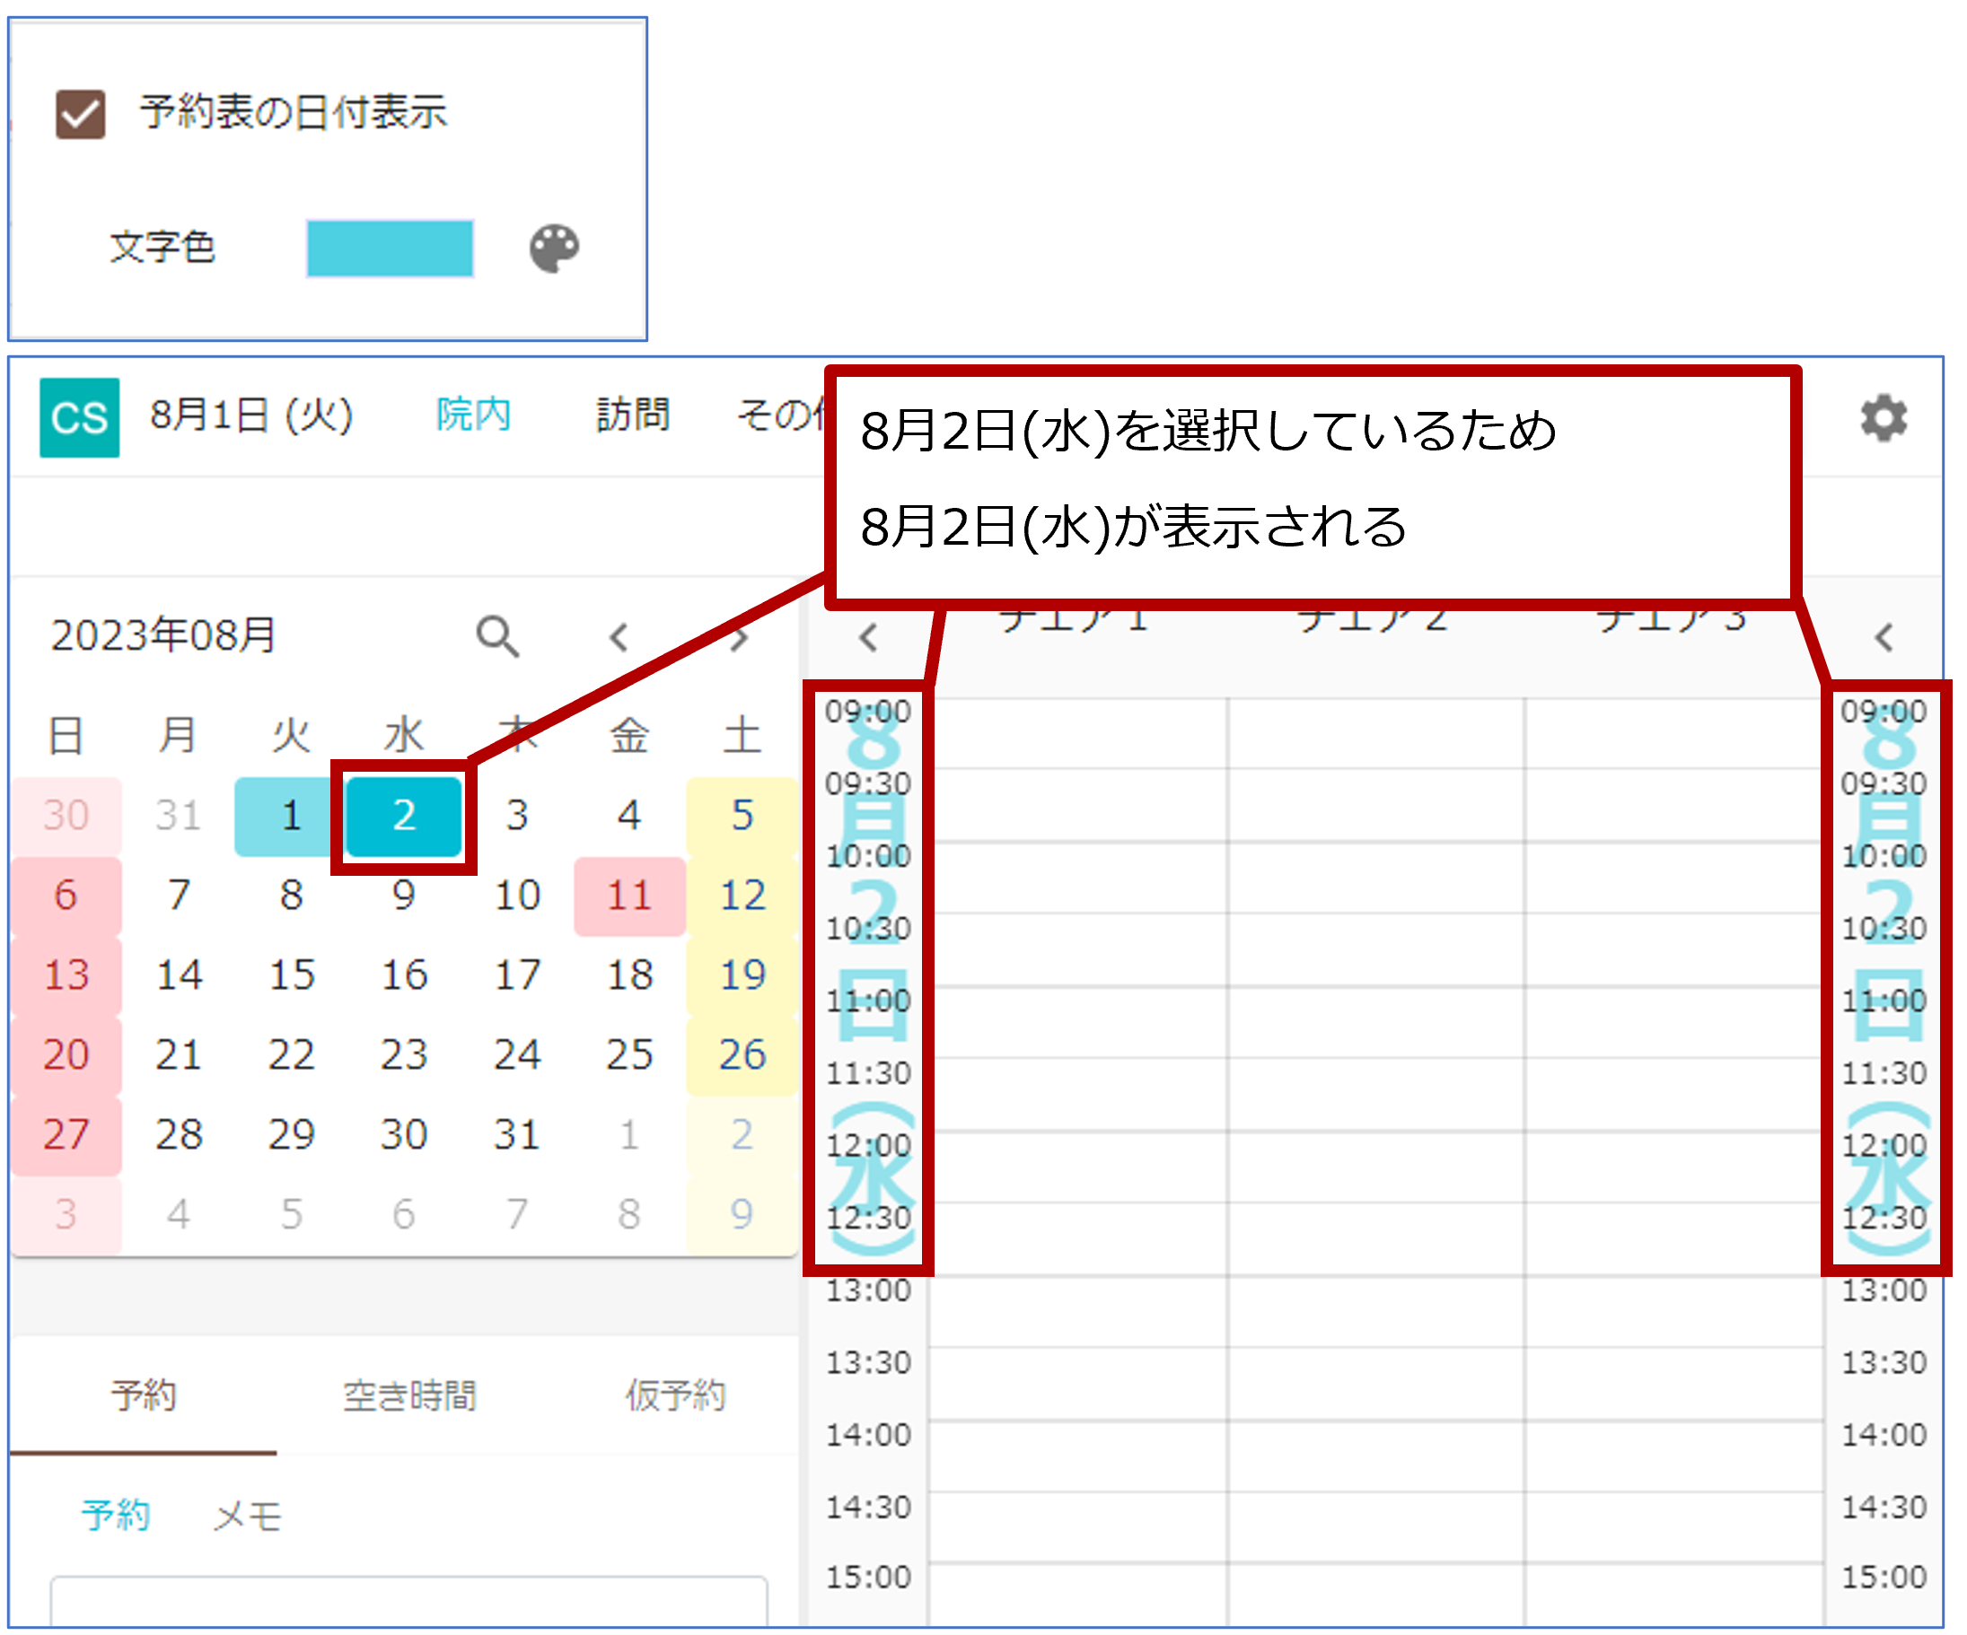Uncheck 予約表の日付表示 checkbox
1967x1635 pixels.
(81, 114)
